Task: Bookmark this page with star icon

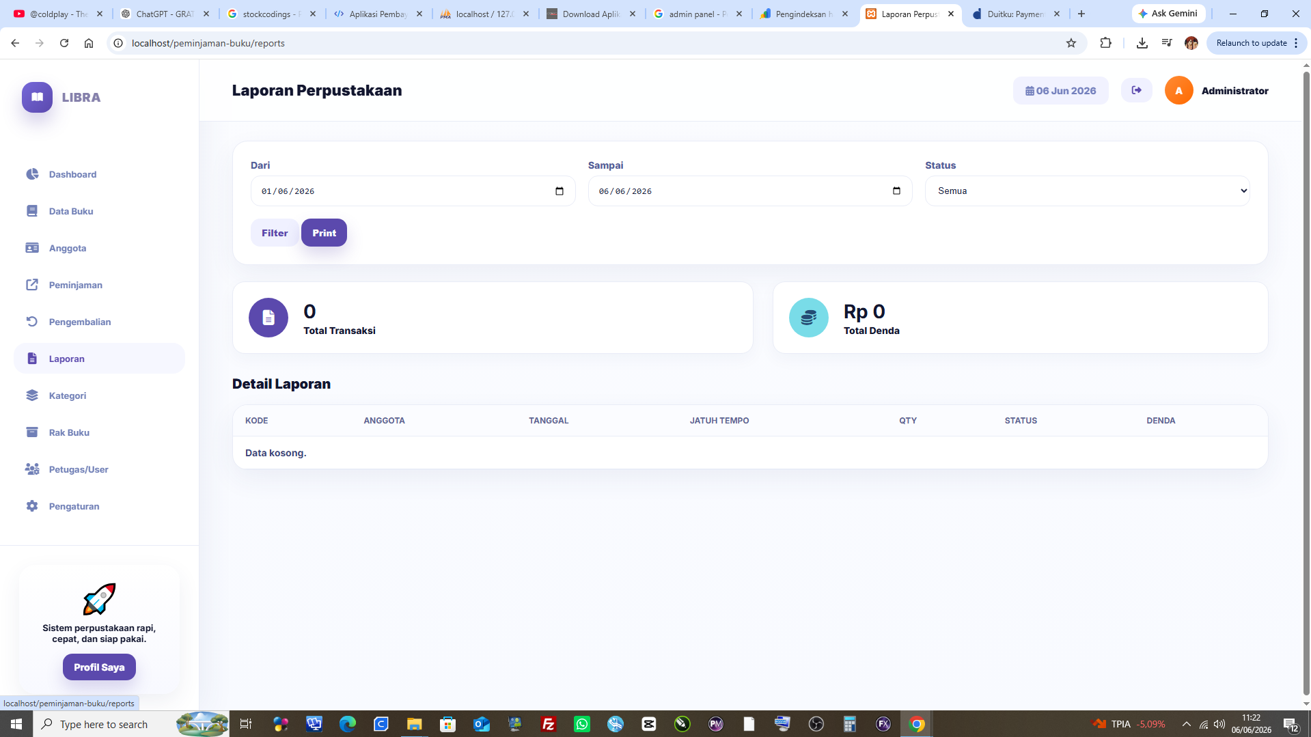Action: click(x=1071, y=43)
